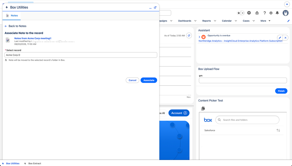
Task: Open the Reports nav tab
Action: [x=206, y=21]
